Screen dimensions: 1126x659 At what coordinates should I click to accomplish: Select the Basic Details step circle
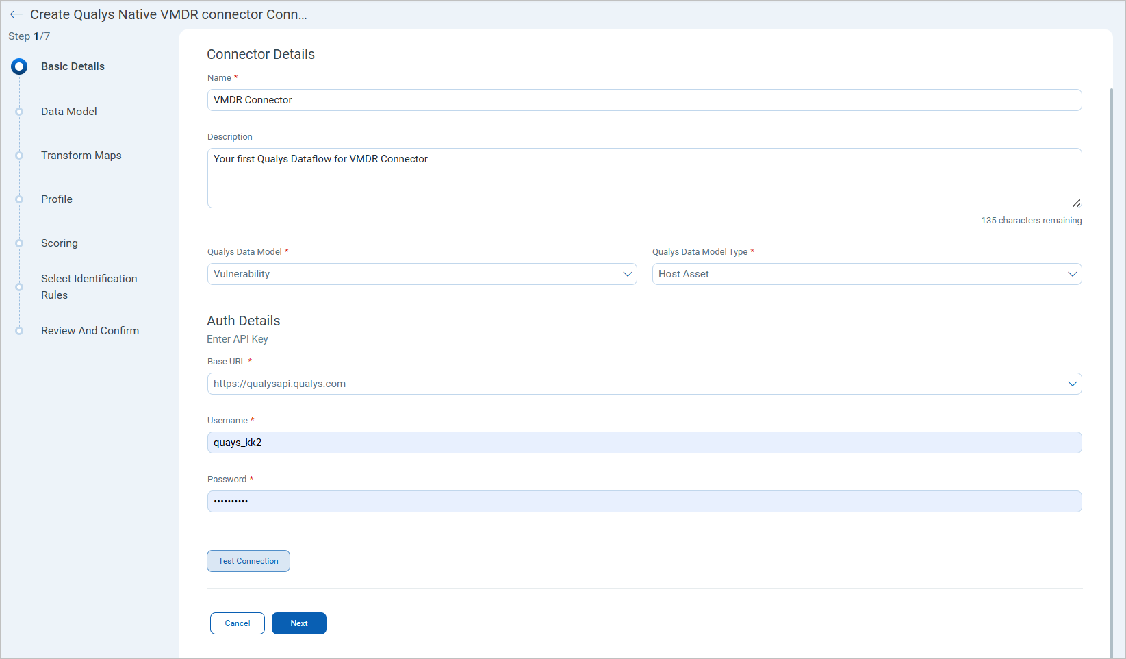[19, 66]
